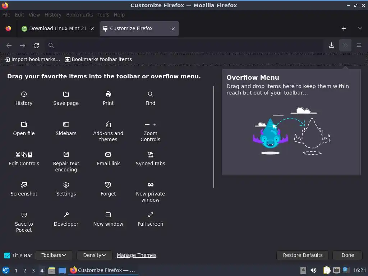Close the Download Linux Mint tab
Screen dimensions: 368x276
pyautogui.click(x=92, y=29)
